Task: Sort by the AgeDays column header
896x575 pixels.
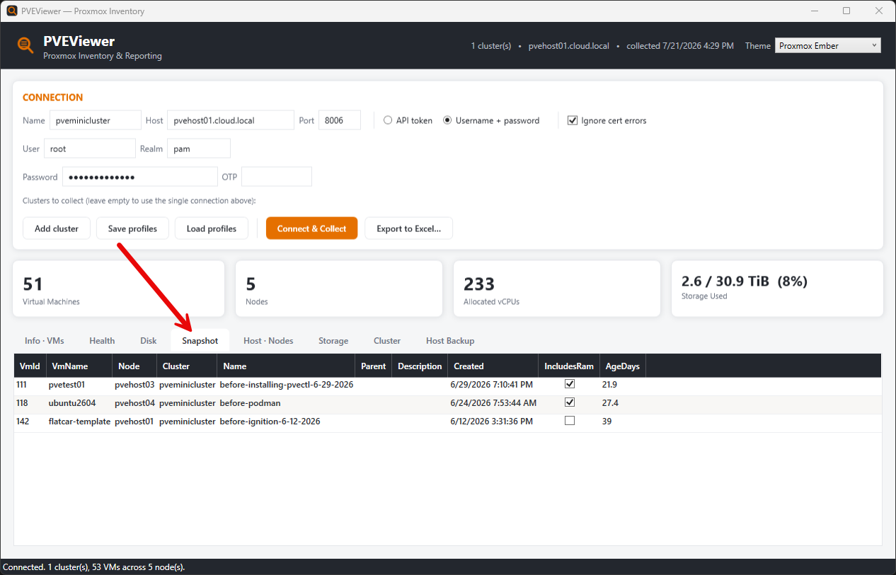Action: (x=623, y=366)
